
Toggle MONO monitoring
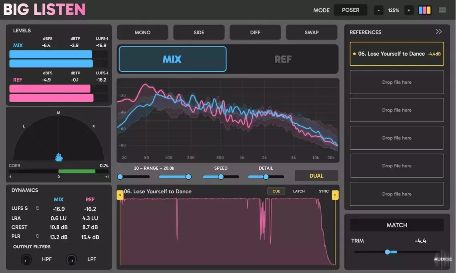142,32
